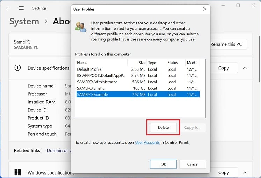Go back using the Settings back arrow
The image size is (261, 178).
pyautogui.click(x=8, y=8)
